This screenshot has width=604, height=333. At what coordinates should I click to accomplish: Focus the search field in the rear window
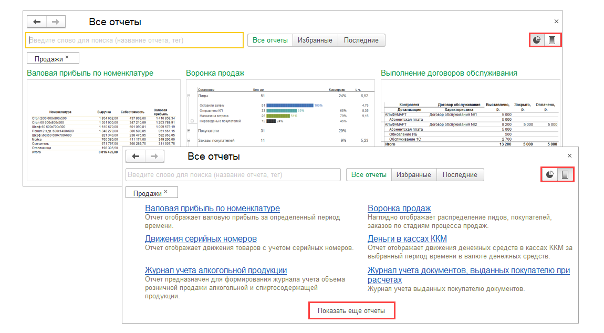coord(134,40)
